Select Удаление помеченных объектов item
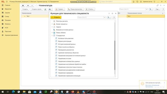Viewport: 167px width, 94px height. pos(68,53)
